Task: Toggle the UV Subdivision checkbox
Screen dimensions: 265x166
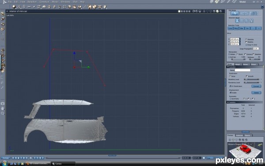Action: [x=230, y=86]
